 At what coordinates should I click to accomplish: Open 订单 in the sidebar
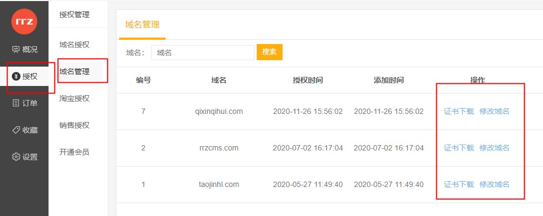tap(24, 103)
